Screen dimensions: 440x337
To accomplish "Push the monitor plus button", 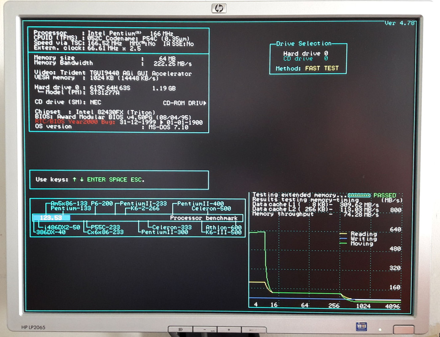I will [229, 330].
